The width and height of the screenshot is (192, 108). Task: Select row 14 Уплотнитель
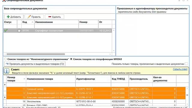[x=96, y=101]
